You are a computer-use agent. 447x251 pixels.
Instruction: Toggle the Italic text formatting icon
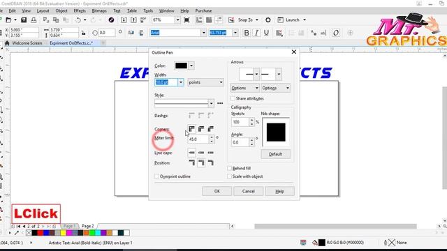(256, 33)
